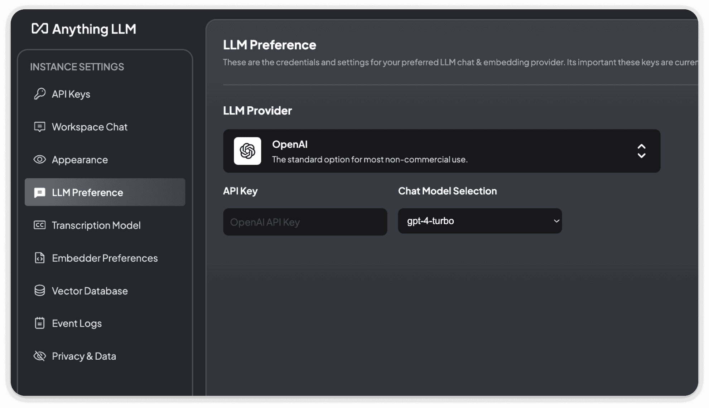Click the OpenAI provider selection card

click(x=442, y=150)
